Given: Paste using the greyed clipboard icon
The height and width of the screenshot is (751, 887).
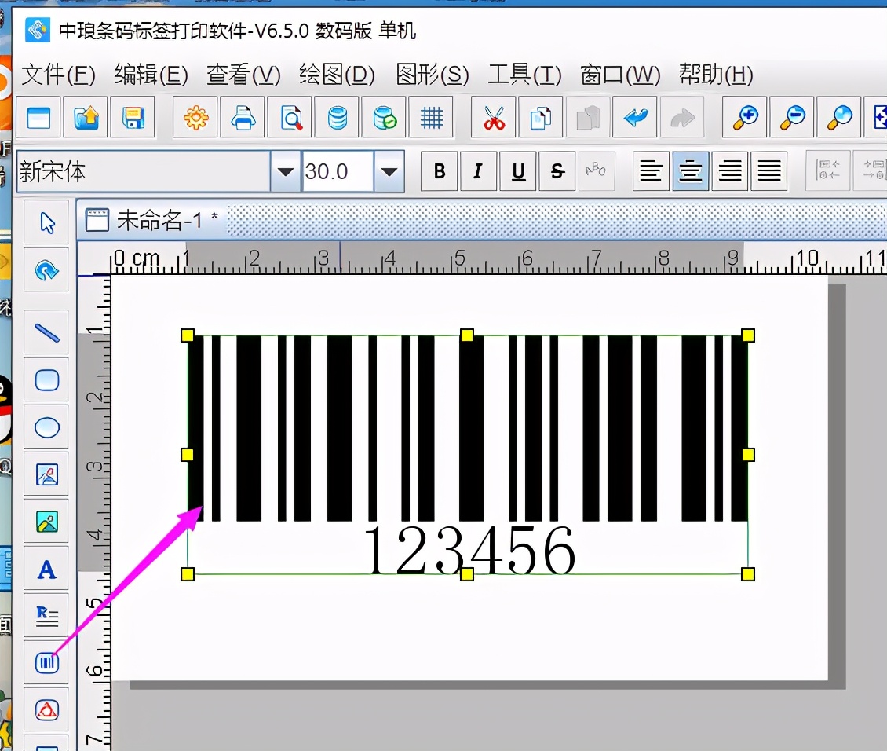Looking at the screenshot, I should pyautogui.click(x=588, y=117).
